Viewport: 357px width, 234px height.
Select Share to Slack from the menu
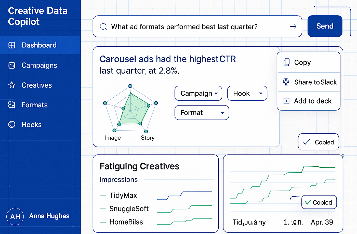pos(316,82)
